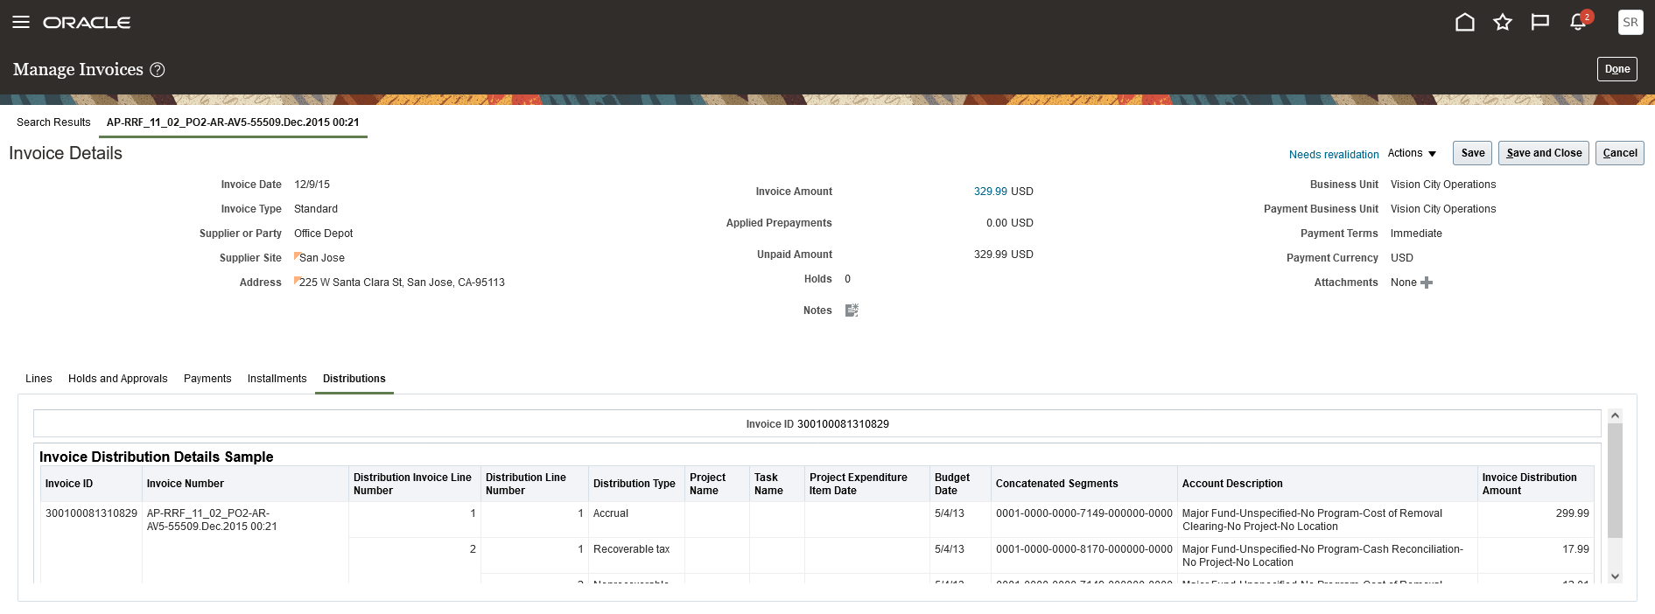The width and height of the screenshot is (1655, 614).
Task: Click segment 0001-0000-0000-7149-000000-0000 in Accrual row
Action: coord(1083,513)
